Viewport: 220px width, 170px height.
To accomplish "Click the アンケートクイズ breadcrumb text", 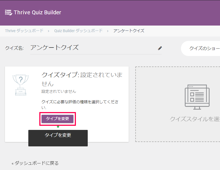I will tap(129, 31).
